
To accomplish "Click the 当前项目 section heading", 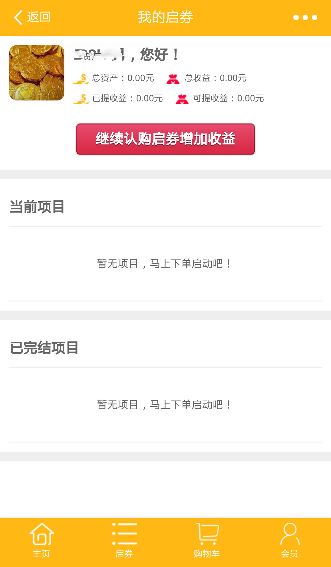I will [x=37, y=207].
